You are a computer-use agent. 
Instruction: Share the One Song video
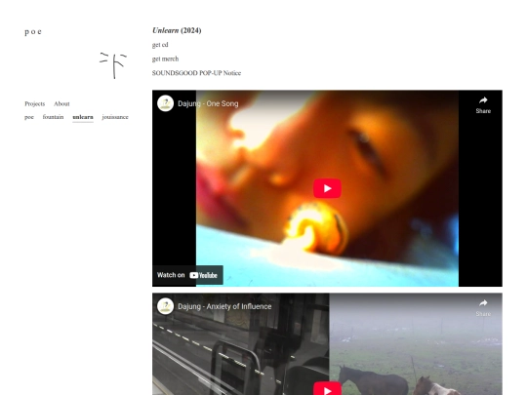pos(483,105)
